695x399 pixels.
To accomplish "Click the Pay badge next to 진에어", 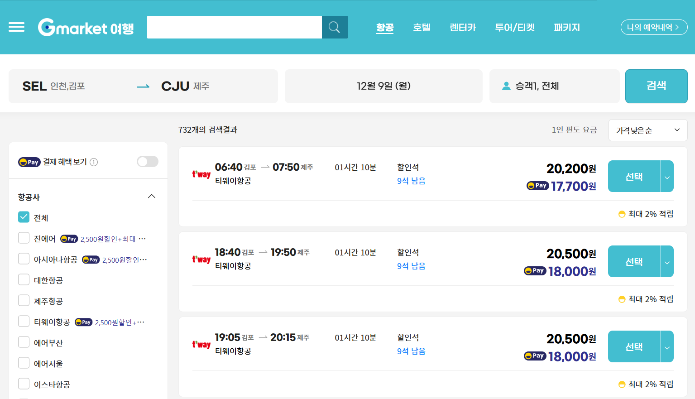I will click(x=69, y=239).
